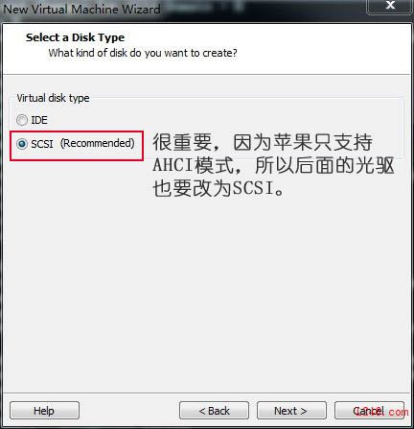This screenshot has width=414, height=429.
Task: Proceed with the Next button
Action: click(x=291, y=411)
